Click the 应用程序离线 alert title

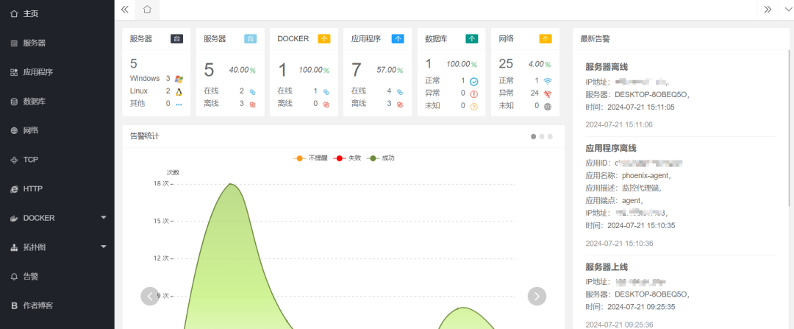tap(611, 148)
